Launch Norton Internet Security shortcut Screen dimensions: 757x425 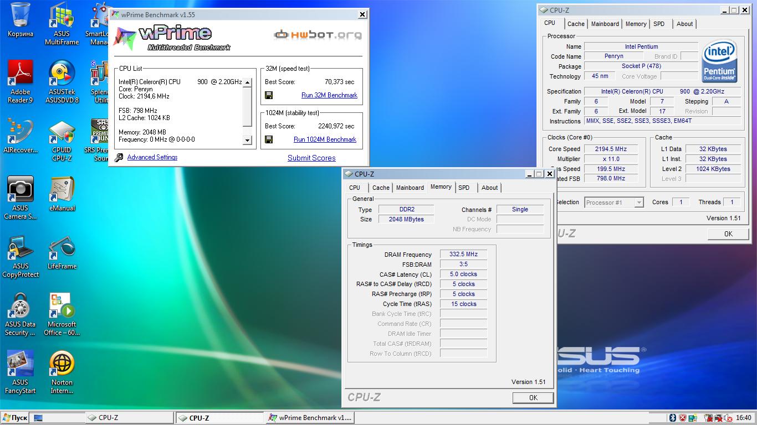tap(62, 372)
